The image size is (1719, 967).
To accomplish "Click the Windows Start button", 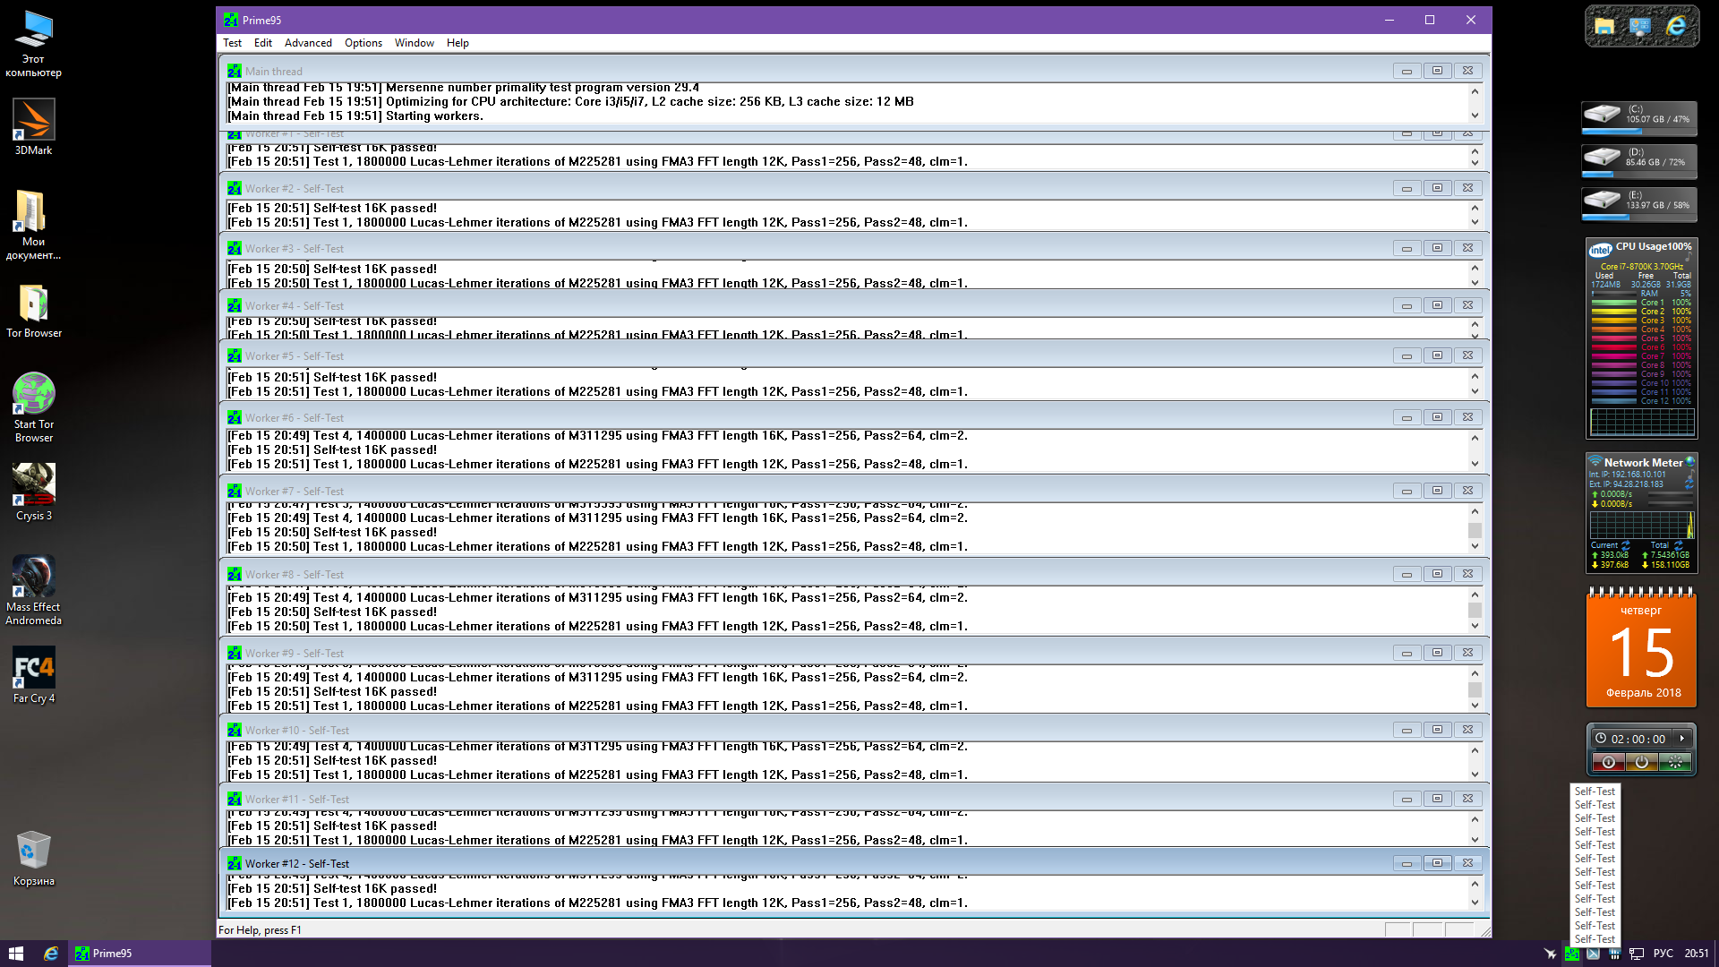I will pos(15,953).
